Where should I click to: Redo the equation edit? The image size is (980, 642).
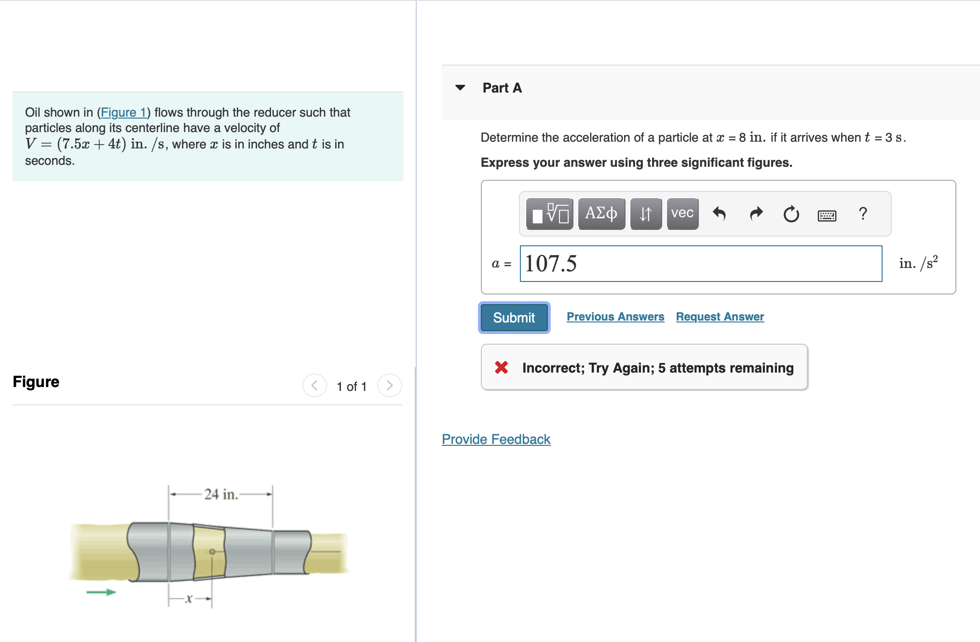coord(756,214)
